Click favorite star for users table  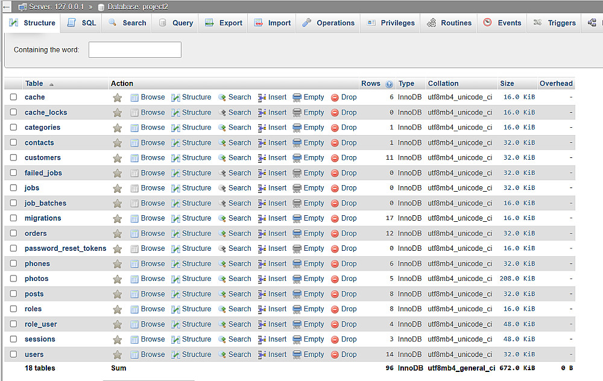coord(118,355)
